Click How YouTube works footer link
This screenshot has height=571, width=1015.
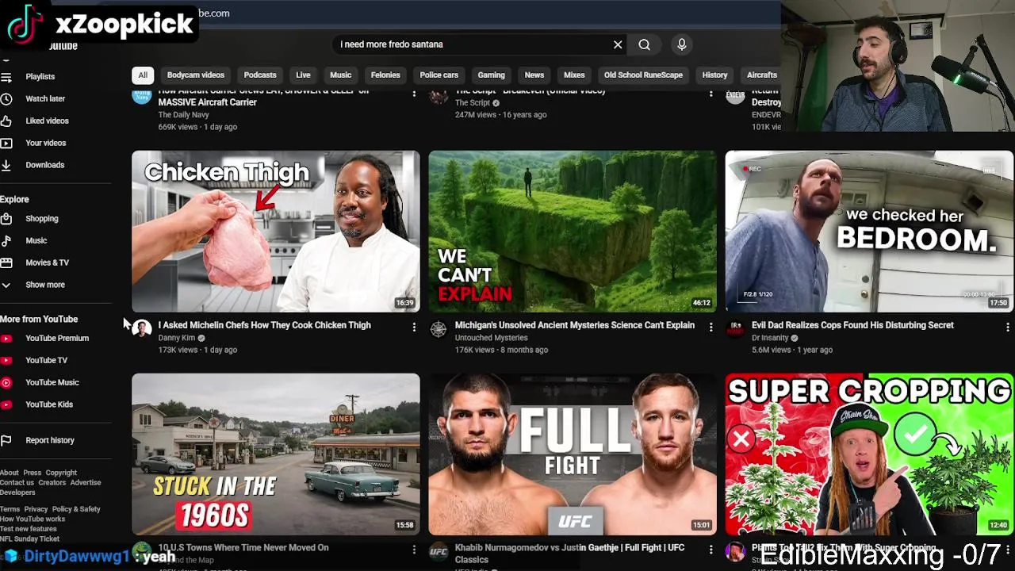coord(33,519)
